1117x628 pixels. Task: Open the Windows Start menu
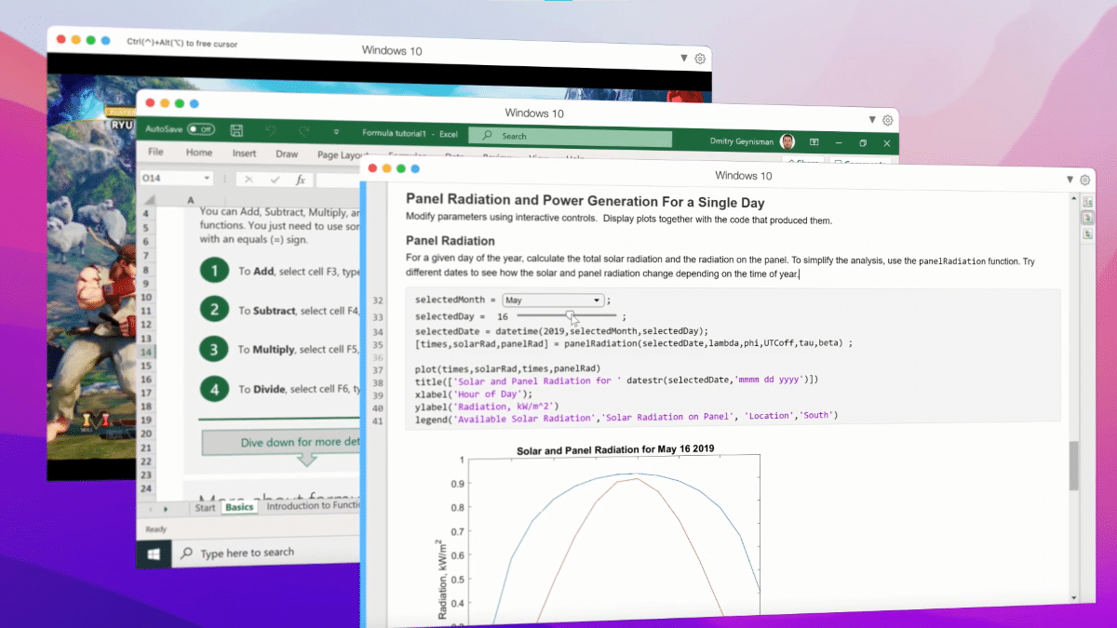pyautogui.click(x=154, y=554)
